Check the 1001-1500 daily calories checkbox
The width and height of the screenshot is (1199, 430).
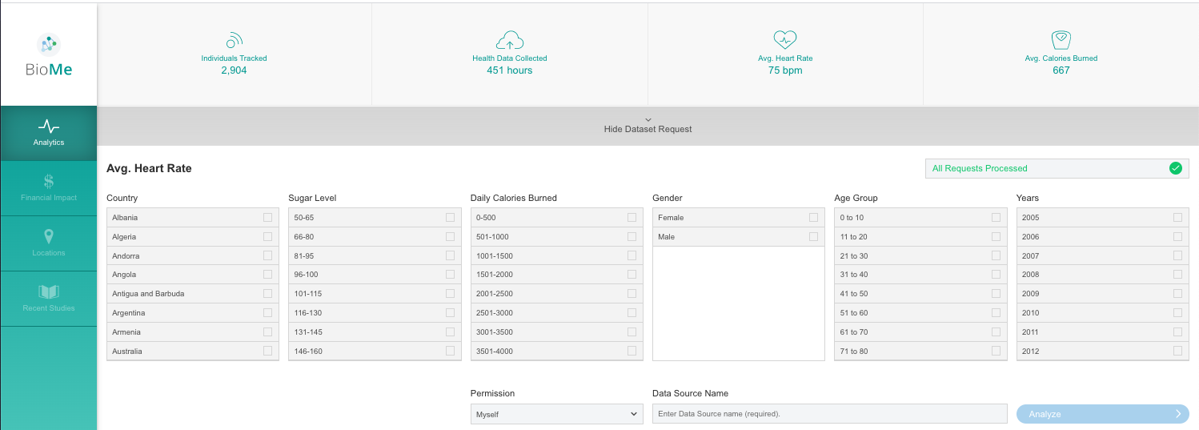632,255
